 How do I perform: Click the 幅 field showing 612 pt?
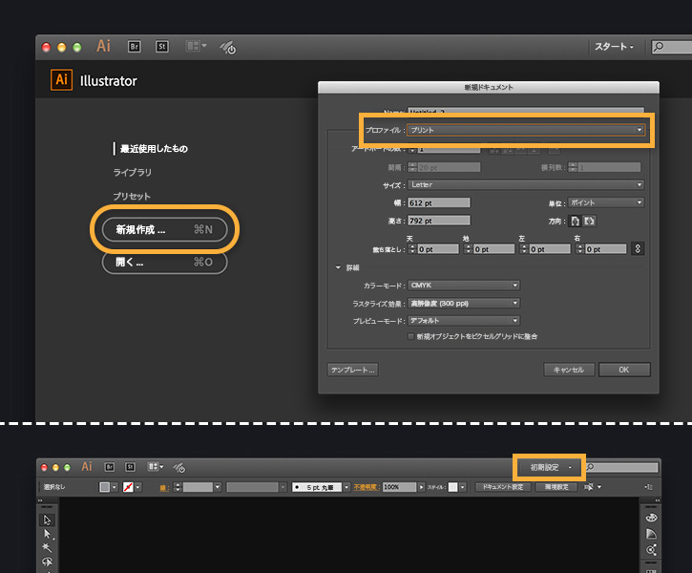(439, 202)
